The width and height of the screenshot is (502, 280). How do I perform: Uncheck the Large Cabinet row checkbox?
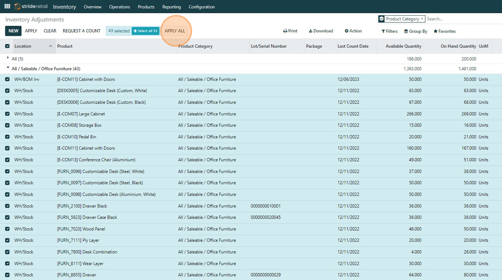7,114
